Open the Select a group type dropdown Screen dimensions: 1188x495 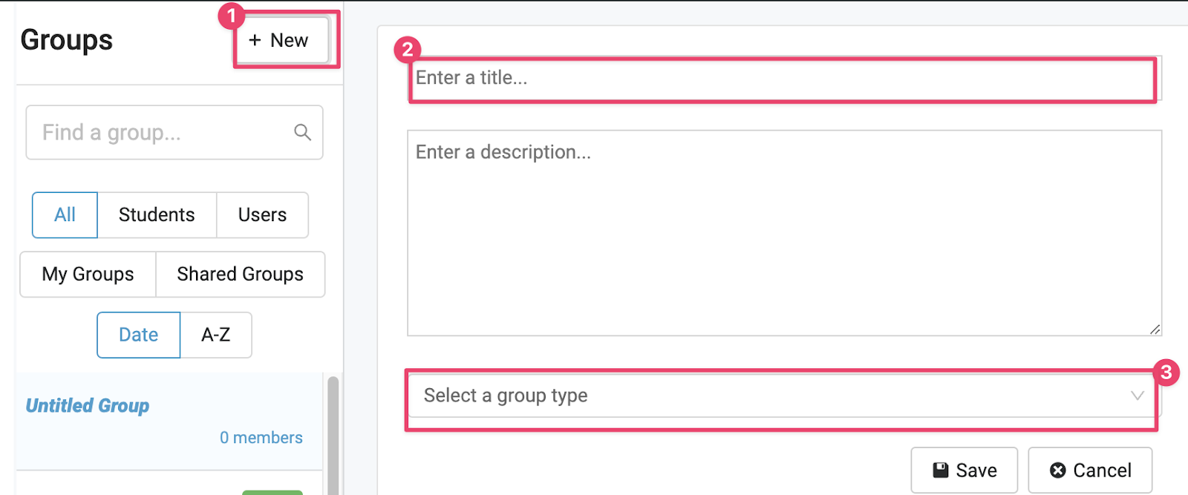(772, 396)
